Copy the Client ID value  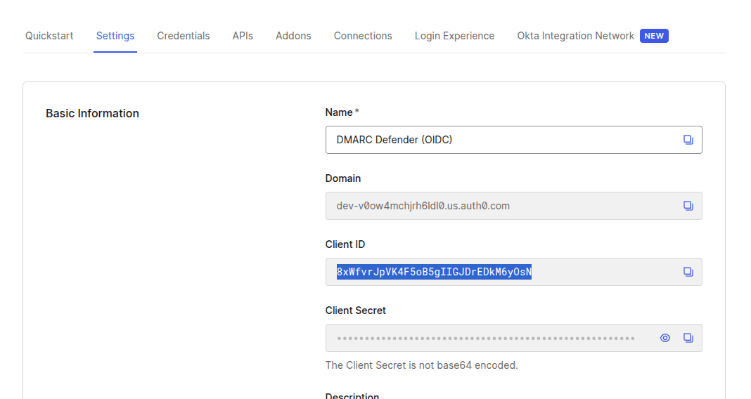point(688,272)
